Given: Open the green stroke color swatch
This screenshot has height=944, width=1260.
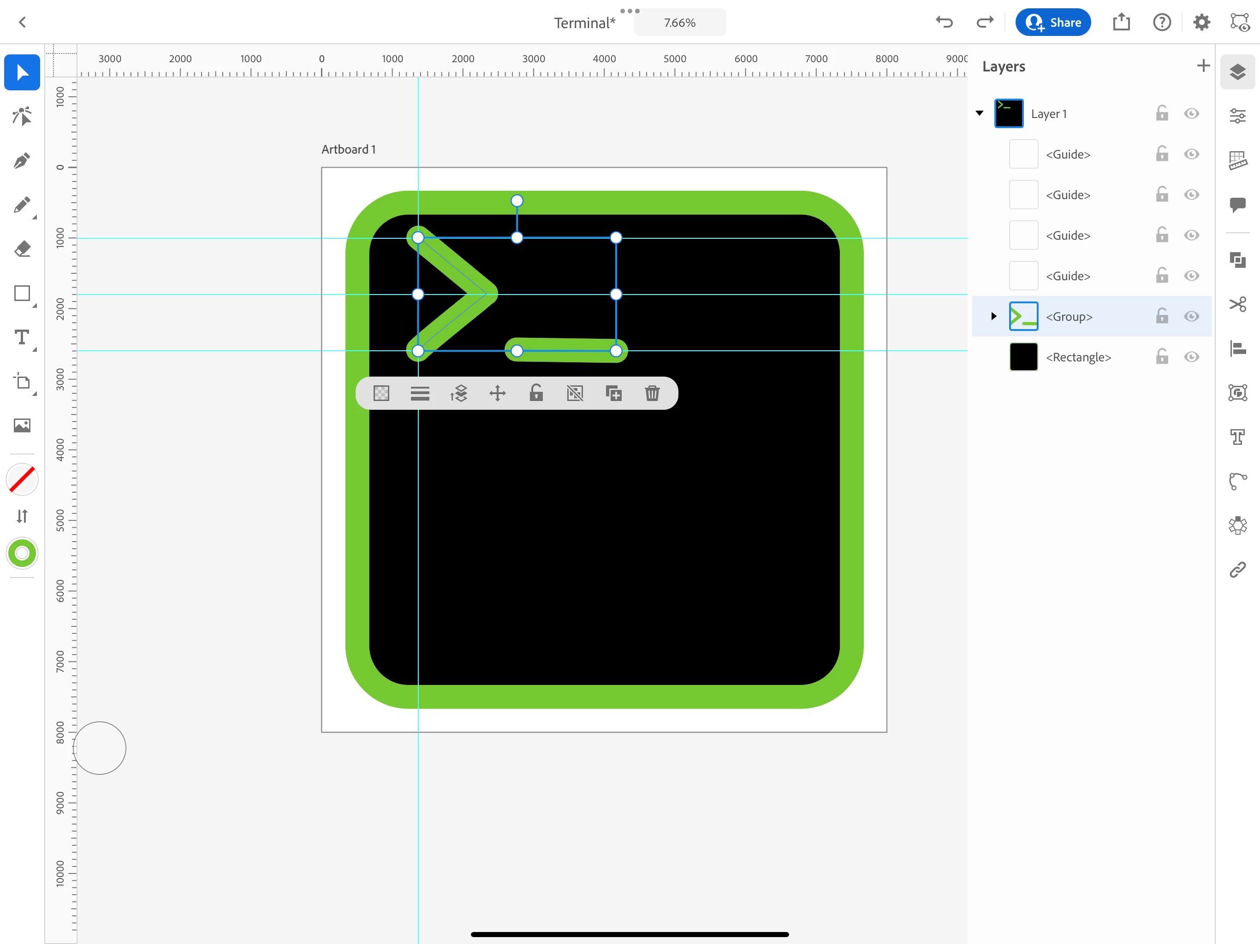Looking at the screenshot, I should coord(22,553).
